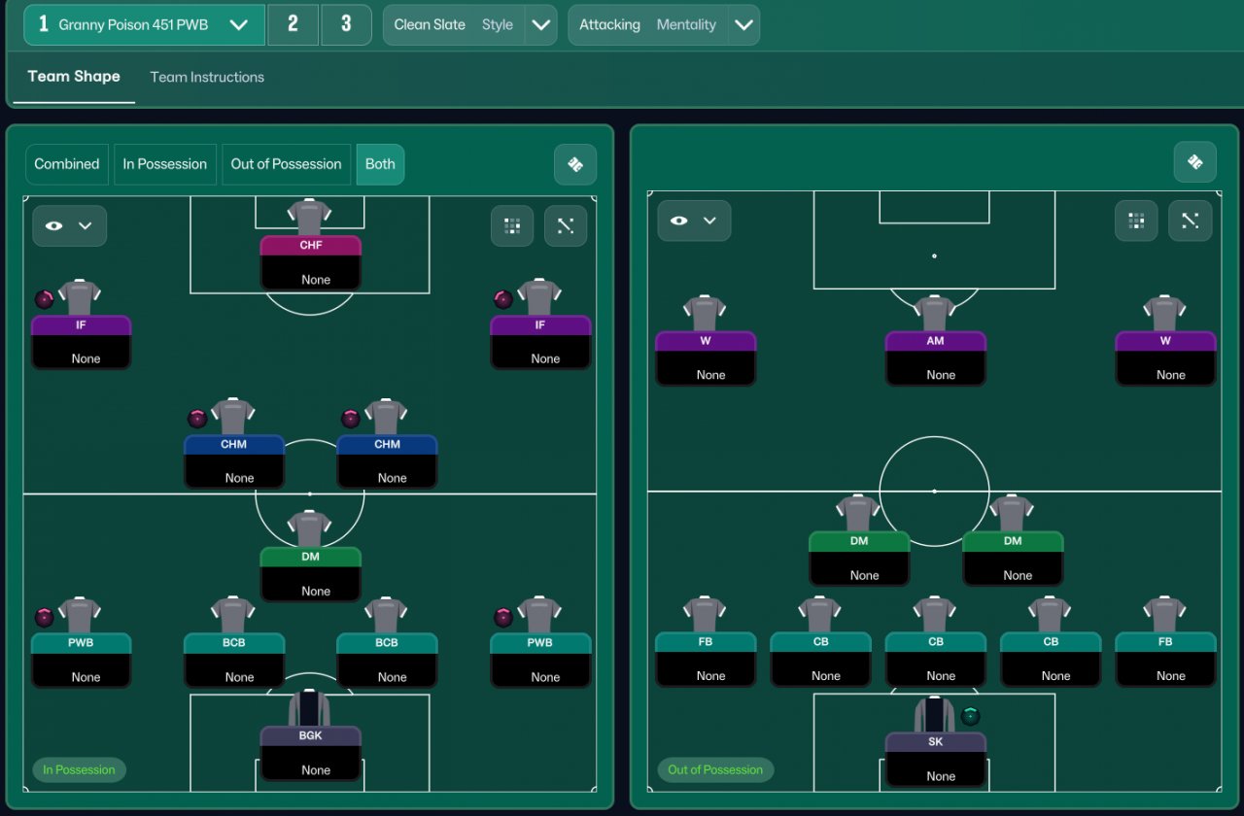Click the Attacking Mentality label
The width and height of the screenshot is (1244, 816).
pos(648,24)
